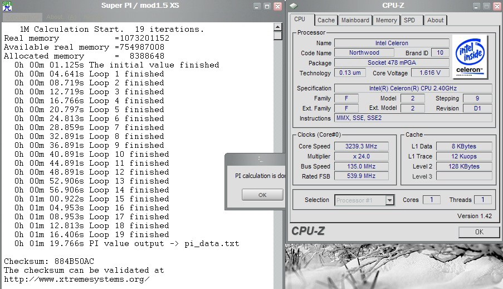Click the 'PI calculation is done' dialog message

[260, 176]
